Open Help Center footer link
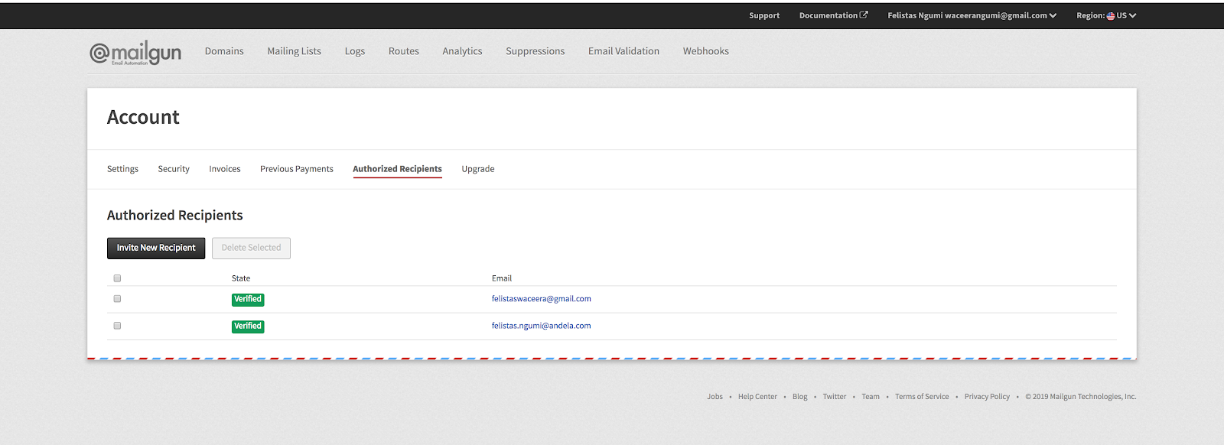The height and width of the screenshot is (445, 1224). tap(757, 397)
